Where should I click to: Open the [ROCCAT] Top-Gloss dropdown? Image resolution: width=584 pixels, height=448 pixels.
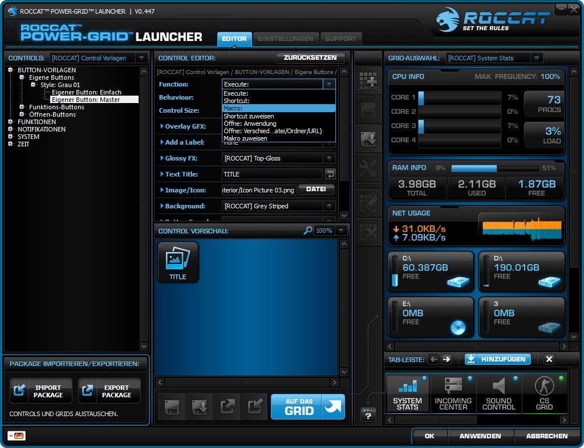(x=329, y=158)
